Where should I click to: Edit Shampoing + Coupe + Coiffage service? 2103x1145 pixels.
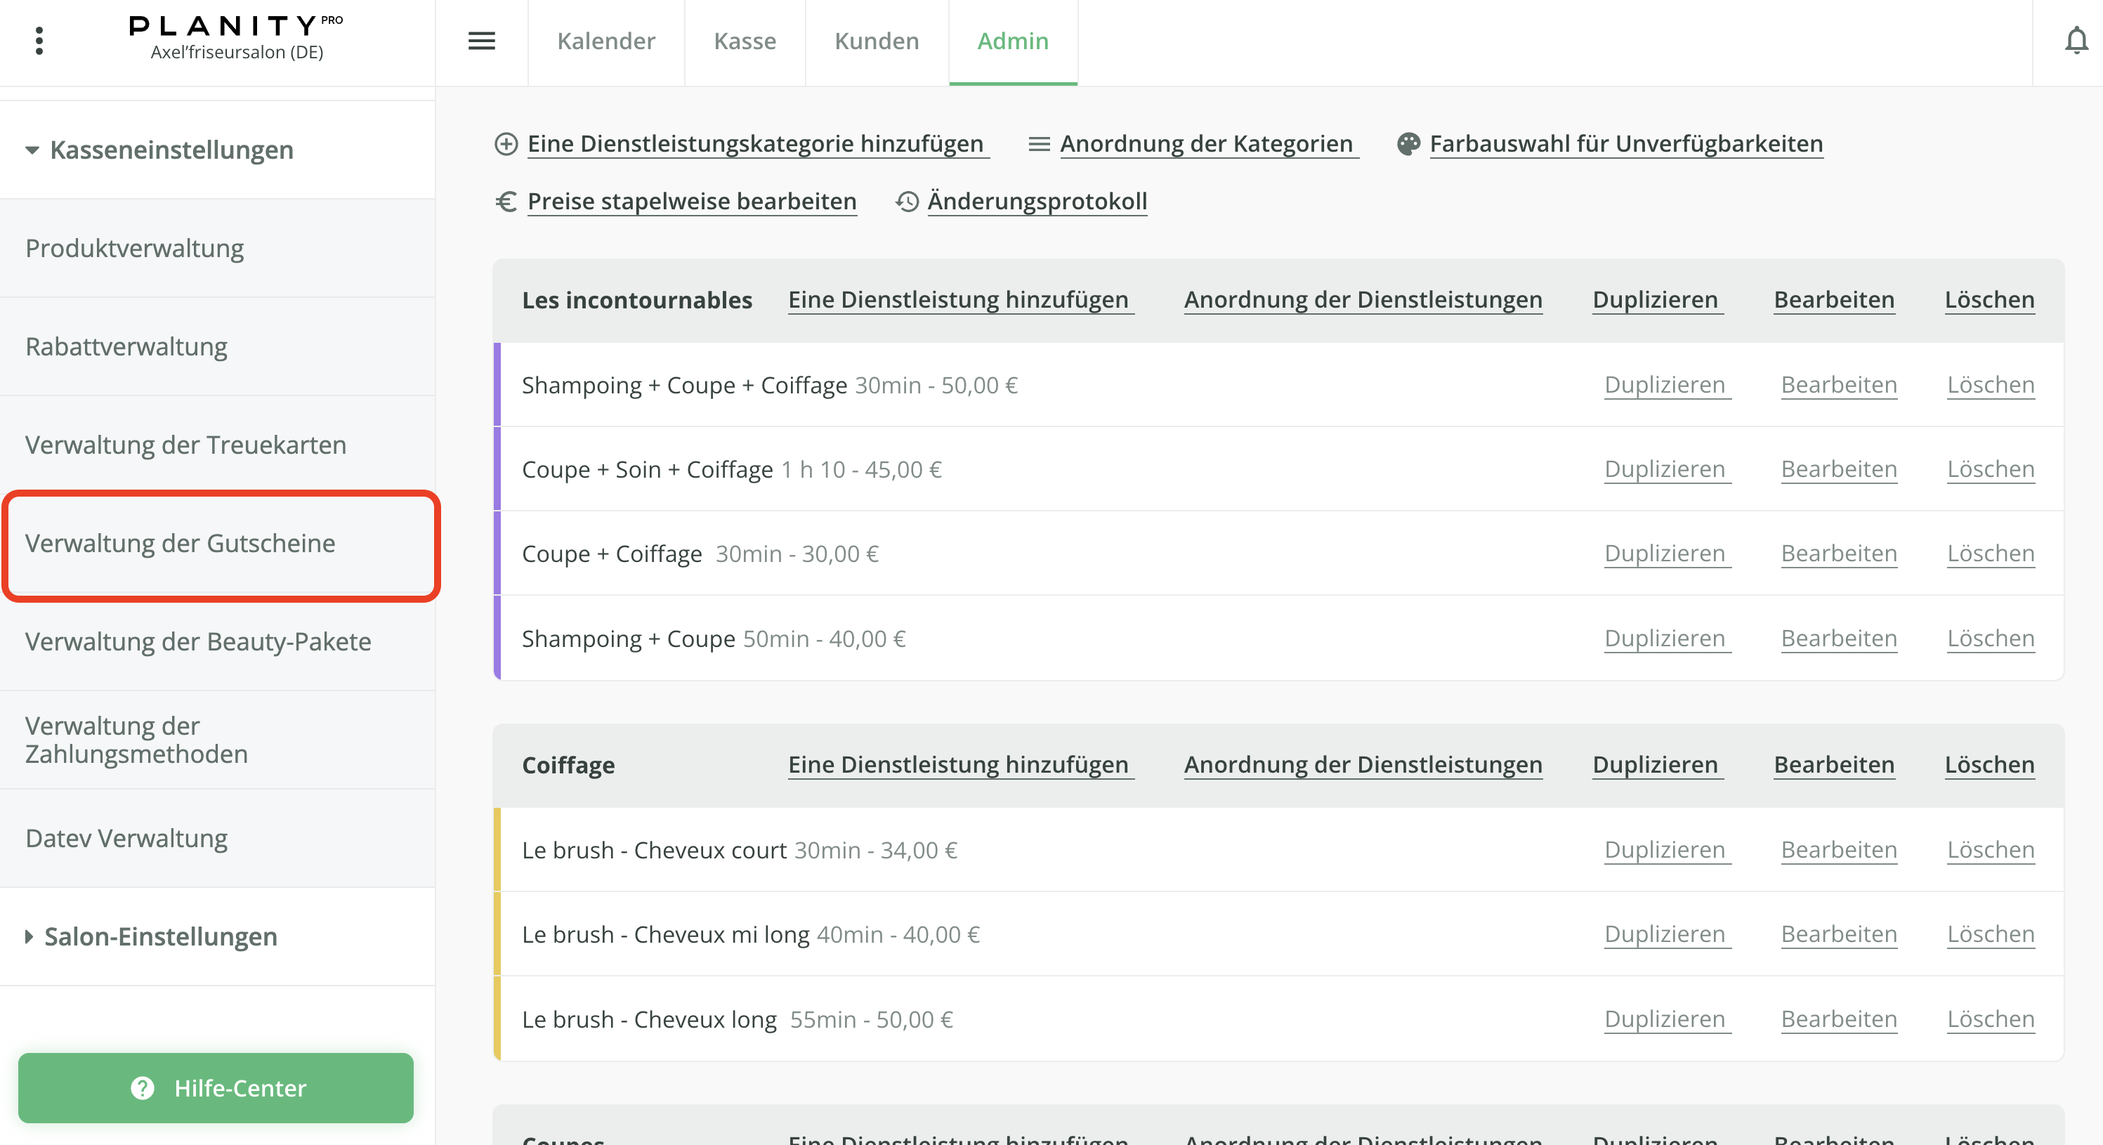pyautogui.click(x=1838, y=385)
